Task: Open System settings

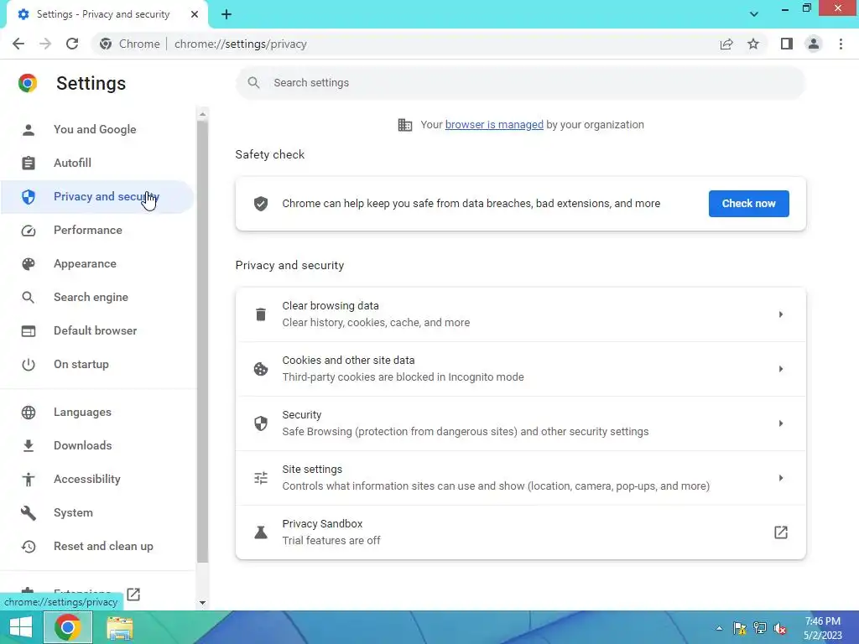Action: pos(97,512)
